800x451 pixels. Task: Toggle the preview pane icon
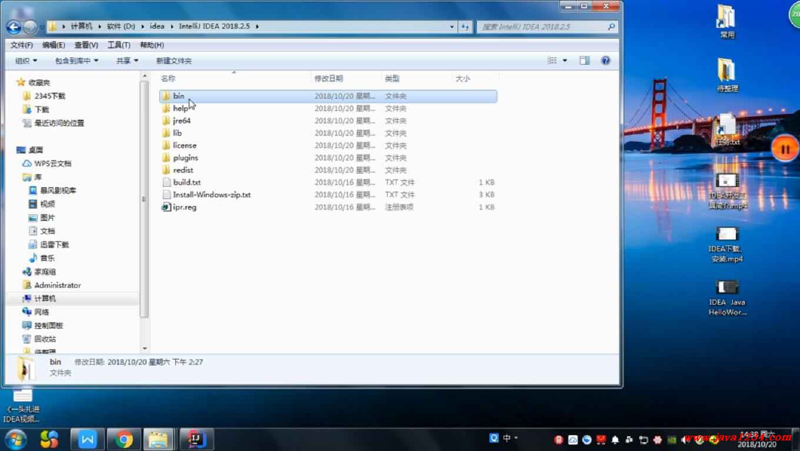[x=584, y=60]
